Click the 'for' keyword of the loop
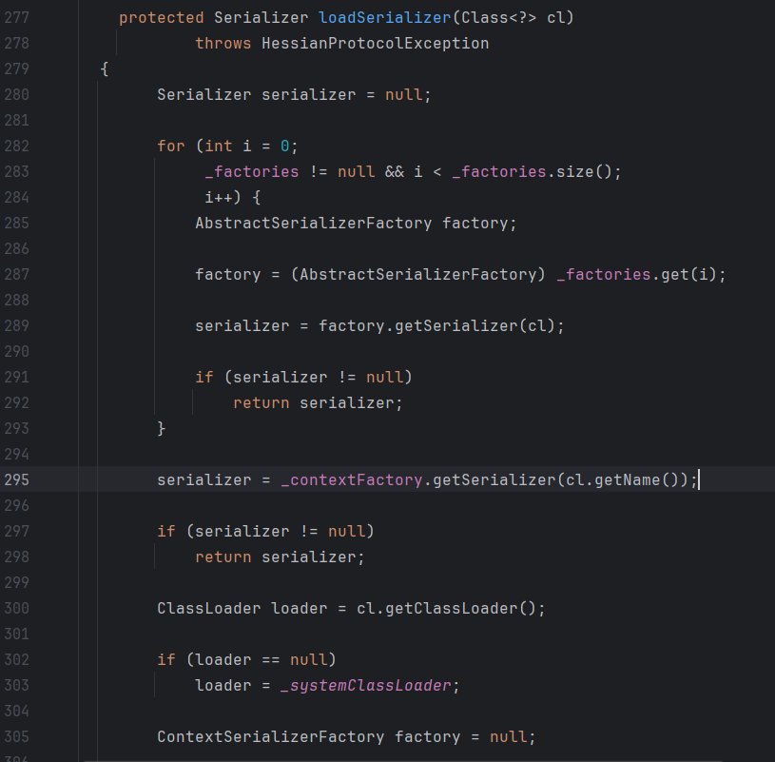 [171, 146]
